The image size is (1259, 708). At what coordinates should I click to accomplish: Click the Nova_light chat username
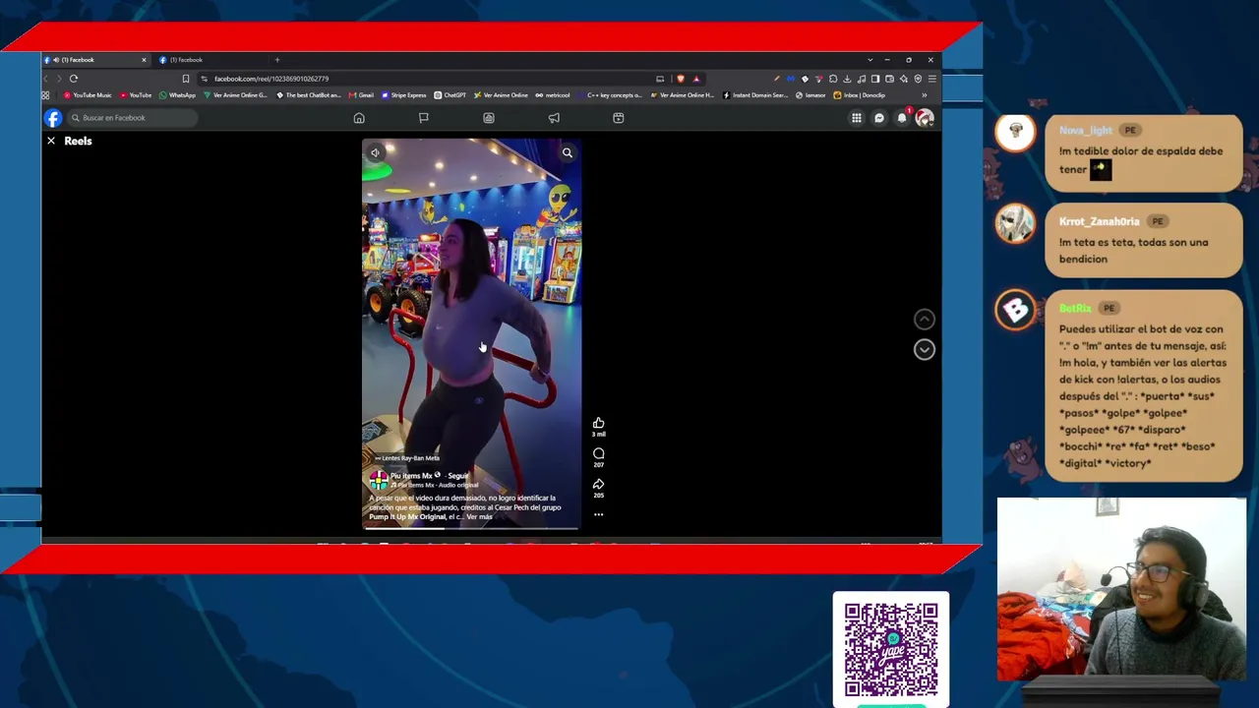(x=1085, y=130)
